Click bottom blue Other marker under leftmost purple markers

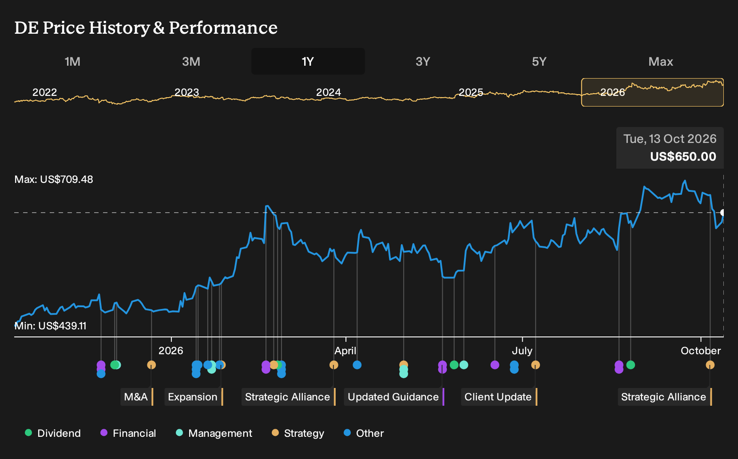click(101, 374)
